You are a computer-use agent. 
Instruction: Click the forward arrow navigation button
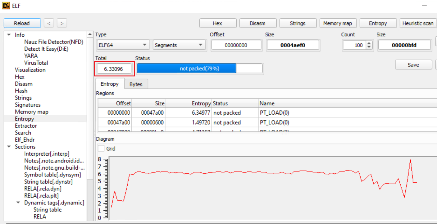pyautogui.click(x=62, y=23)
